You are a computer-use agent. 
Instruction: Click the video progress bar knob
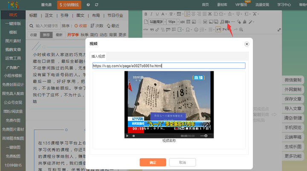coord(133,136)
